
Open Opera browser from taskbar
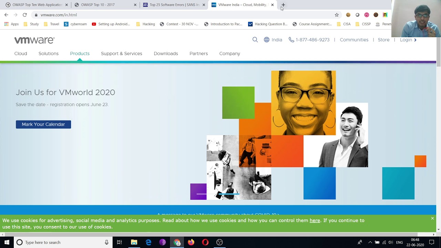click(205, 242)
